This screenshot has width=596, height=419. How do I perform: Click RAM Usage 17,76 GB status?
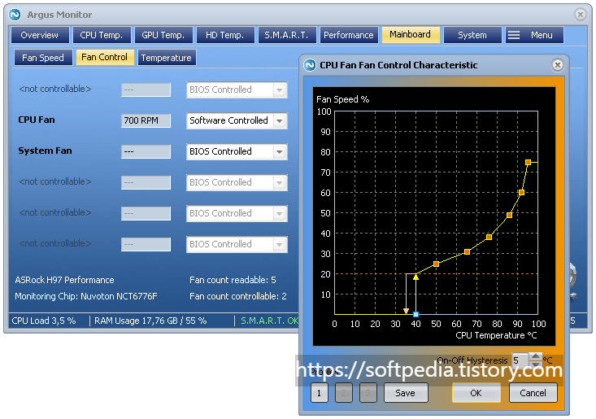coord(150,321)
